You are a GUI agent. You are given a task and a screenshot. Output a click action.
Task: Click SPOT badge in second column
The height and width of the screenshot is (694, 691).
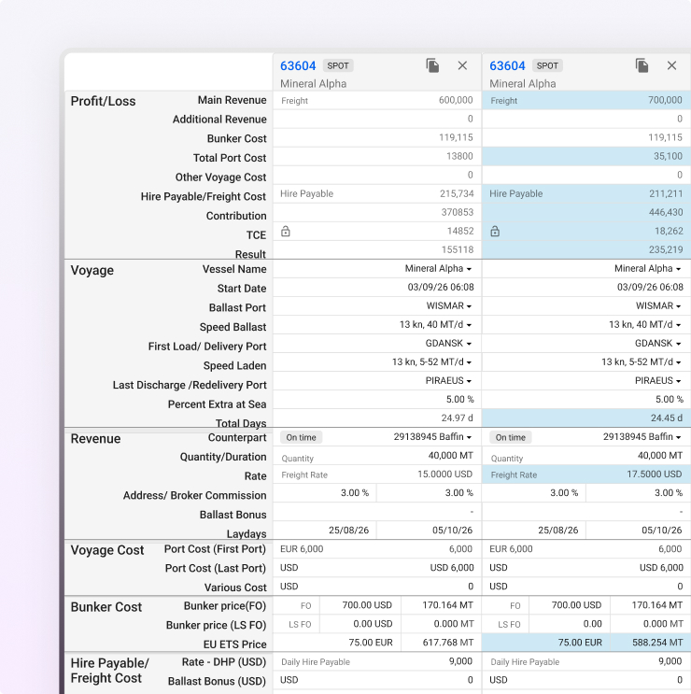(547, 66)
